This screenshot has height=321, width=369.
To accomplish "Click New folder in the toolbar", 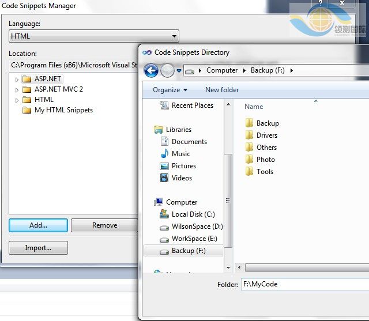I will [x=222, y=90].
